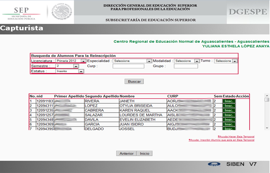270x173 pixels.
Task: Click the table scrollbar down arrow
Action: click(x=267, y=128)
